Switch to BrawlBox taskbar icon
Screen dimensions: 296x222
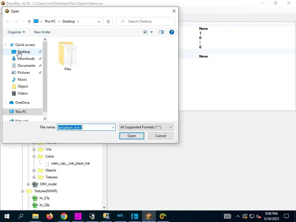coord(149,216)
